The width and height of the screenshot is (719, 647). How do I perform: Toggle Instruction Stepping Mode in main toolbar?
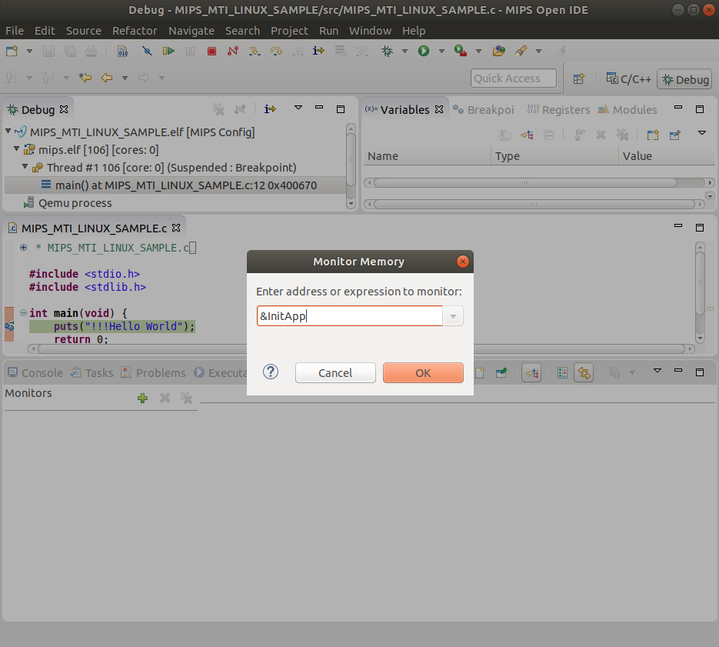318,51
